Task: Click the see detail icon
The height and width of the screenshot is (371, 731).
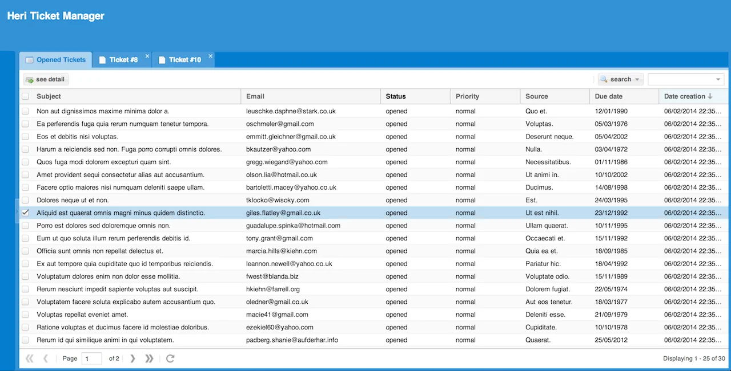Action: 29,79
